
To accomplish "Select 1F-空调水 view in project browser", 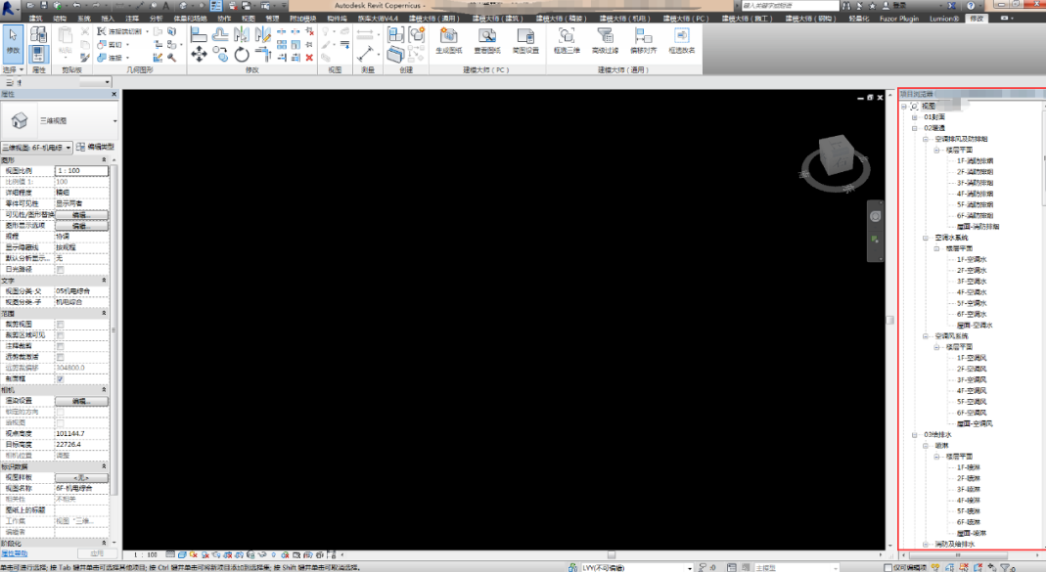I will click(972, 260).
